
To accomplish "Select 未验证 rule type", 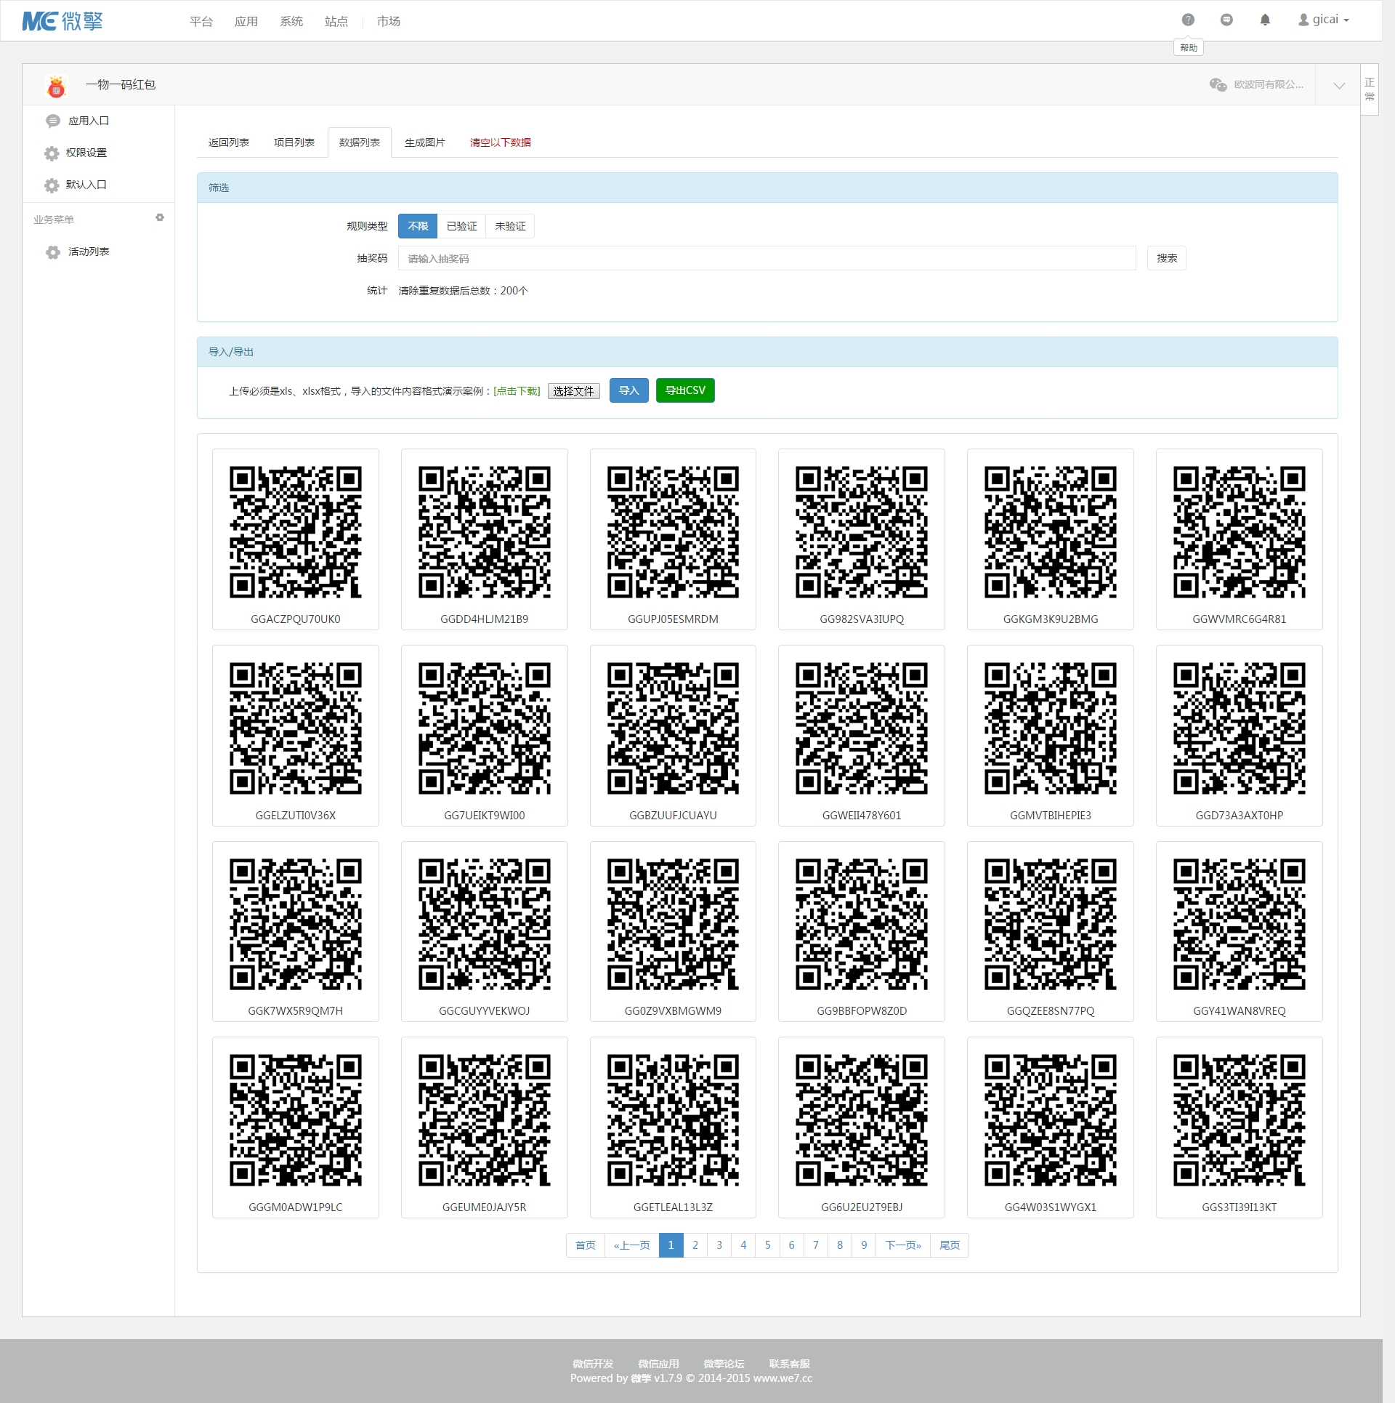I will (x=510, y=226).
